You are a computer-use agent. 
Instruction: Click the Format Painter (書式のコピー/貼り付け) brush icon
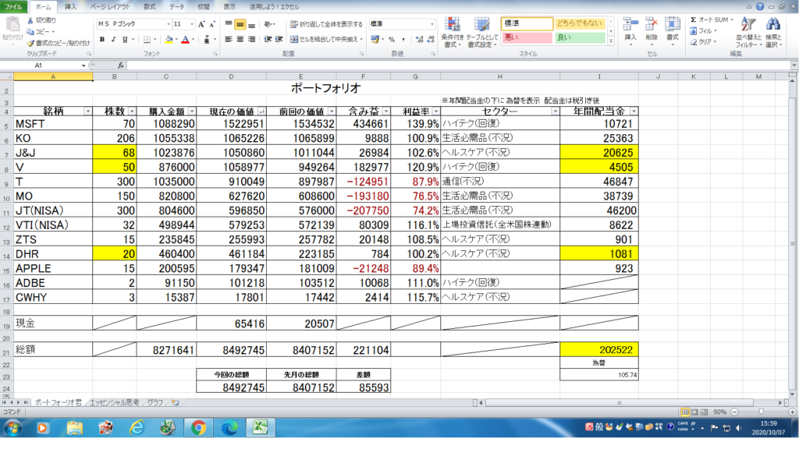30,44
